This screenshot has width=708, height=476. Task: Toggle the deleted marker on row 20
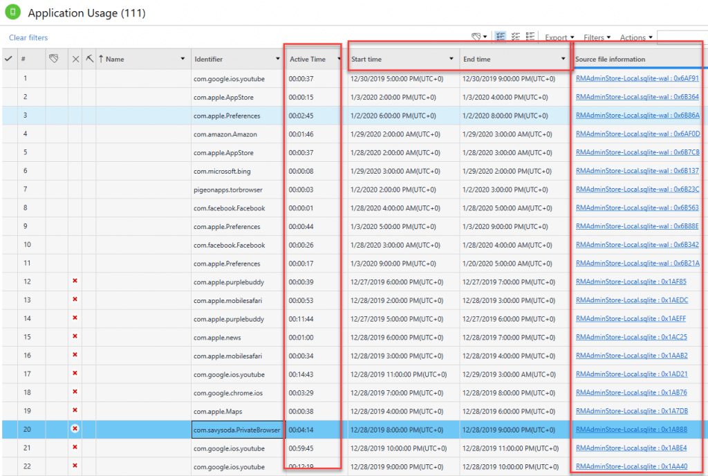click(x=75, y=430)
